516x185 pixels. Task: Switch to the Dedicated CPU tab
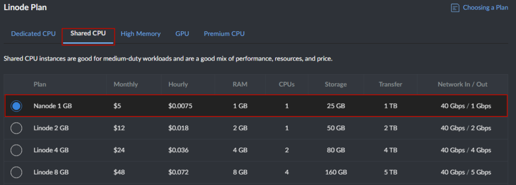point(33,34)
